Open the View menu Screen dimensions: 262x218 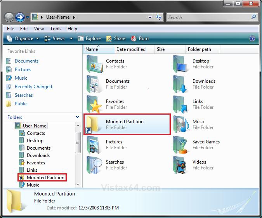(x=39, y=29)
